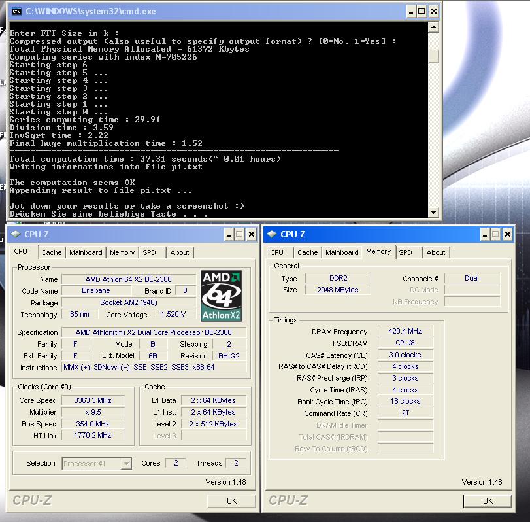Image resolution: width=530 pixels, height=522 pixels.
Task: Open Cache tab in right CPU-Z window
Action: point(308,252)
